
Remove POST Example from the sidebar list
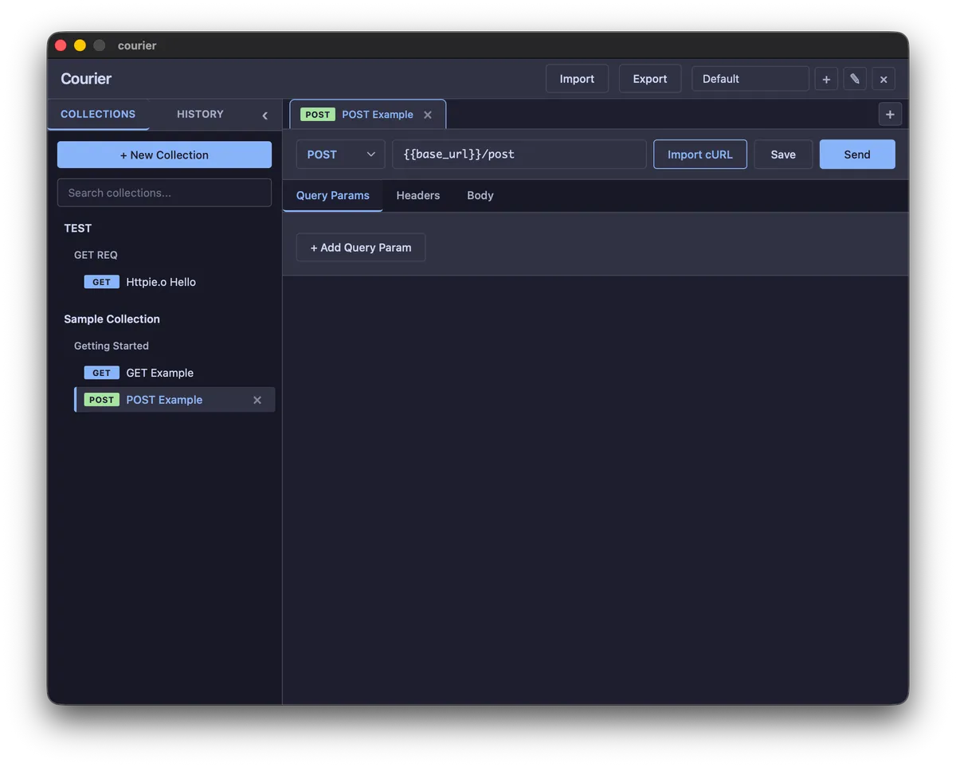257,400
